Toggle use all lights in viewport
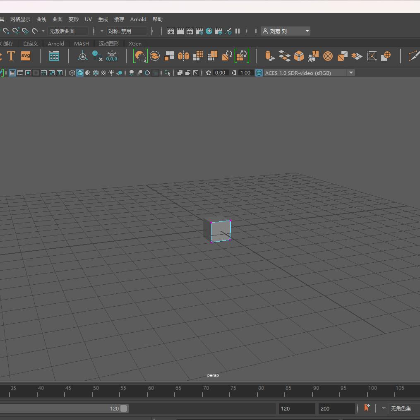Viewport: 420px width, 420px height. click(111, 73)
